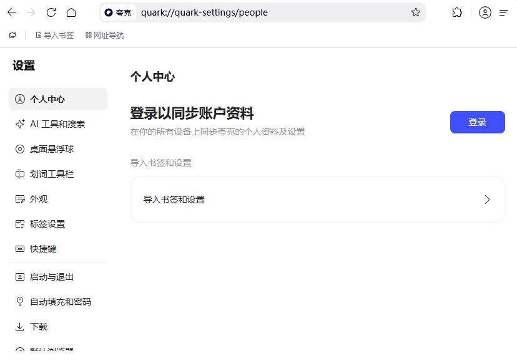517x361 pixels.
Task: Click the forward navigation arrow
Action: tap(31, 12)
